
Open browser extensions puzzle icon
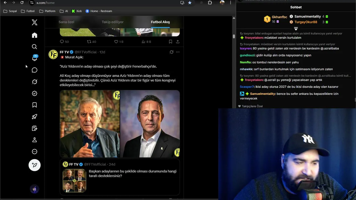point(210,2)
